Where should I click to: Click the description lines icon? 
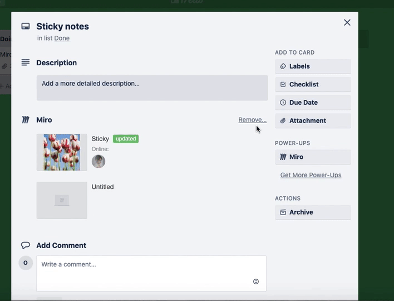[x=26, y=62]
